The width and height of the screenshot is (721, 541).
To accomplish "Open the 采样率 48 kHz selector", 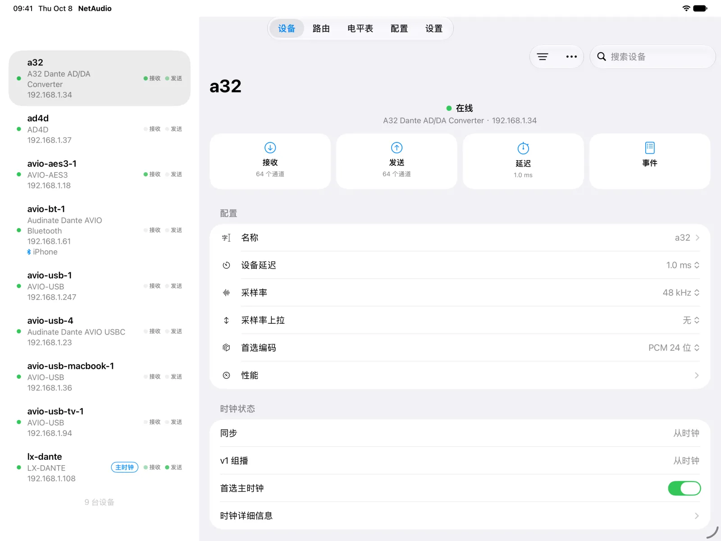I will click(x=681, y=293).
